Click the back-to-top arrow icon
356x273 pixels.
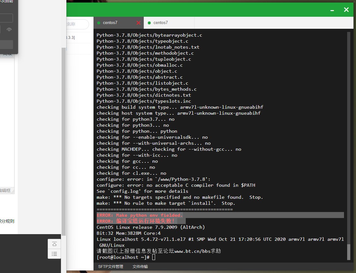pyautogui.click(x=54, y=244)
